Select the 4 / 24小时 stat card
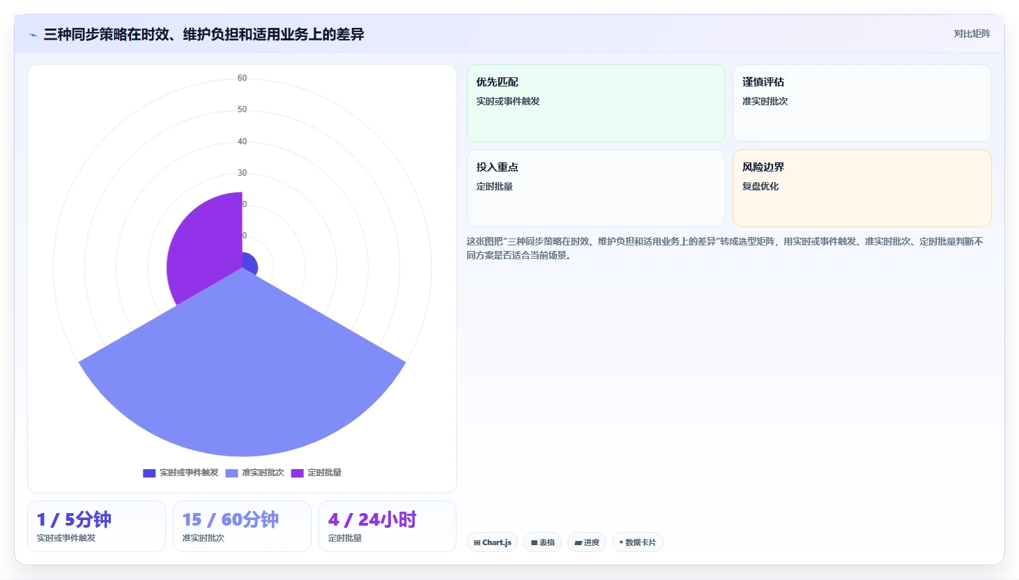 click(x=388, y=526)
